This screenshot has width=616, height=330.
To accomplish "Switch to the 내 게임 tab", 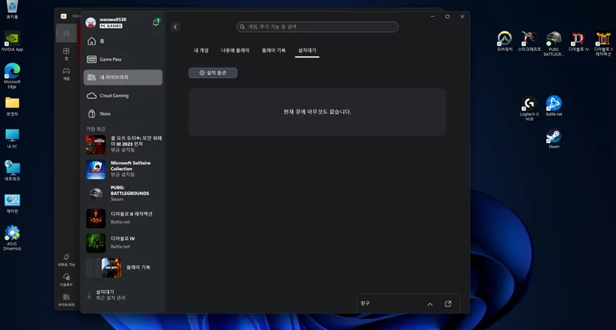I will (201, 50).
